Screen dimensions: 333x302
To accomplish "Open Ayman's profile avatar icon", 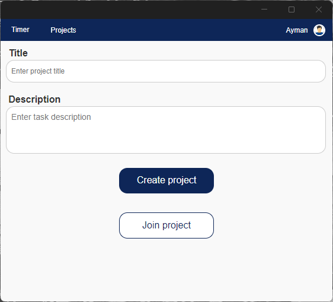I will (319, 30).
